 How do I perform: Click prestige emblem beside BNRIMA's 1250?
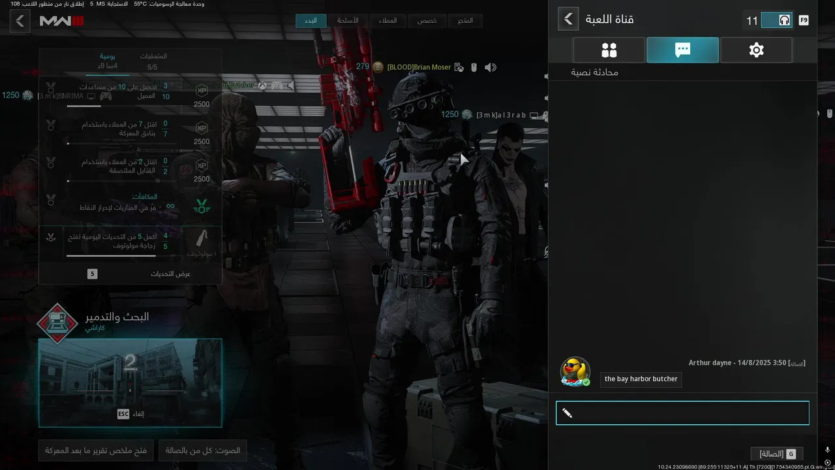point(27,95)
